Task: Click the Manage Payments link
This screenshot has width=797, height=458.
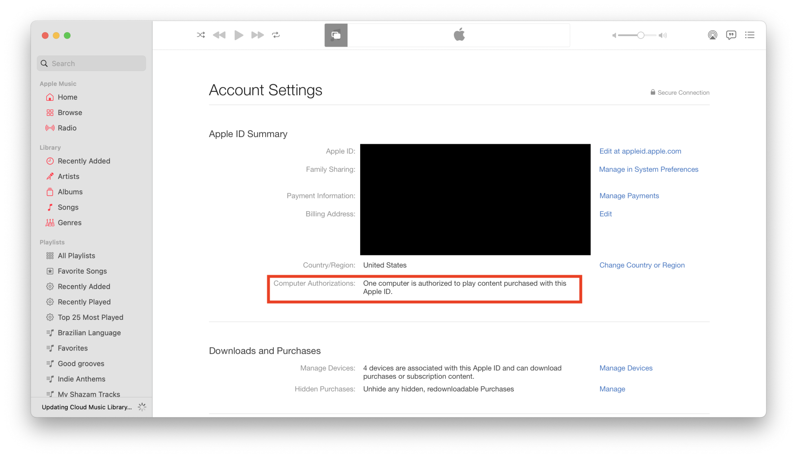Action: tap(629, 196)
